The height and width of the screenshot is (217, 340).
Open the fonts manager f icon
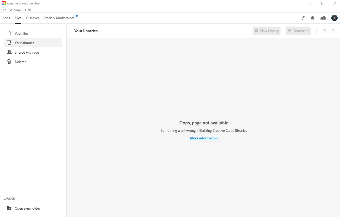tap(303, 18)
